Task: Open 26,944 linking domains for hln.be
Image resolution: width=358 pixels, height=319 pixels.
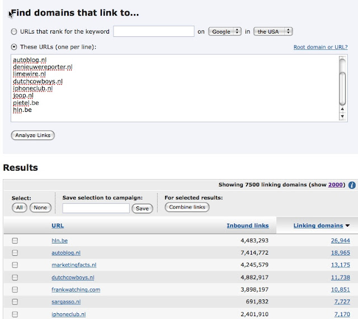Action: coord(341,241)
